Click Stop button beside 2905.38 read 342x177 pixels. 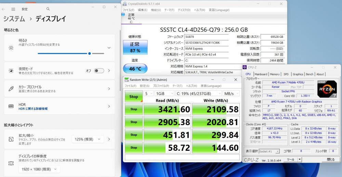[x=134, y=122]
